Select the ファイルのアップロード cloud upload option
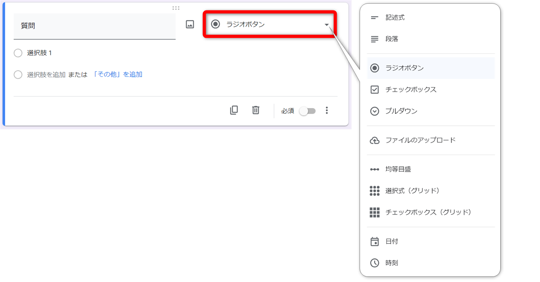540x282 pixels. [420, 140]
